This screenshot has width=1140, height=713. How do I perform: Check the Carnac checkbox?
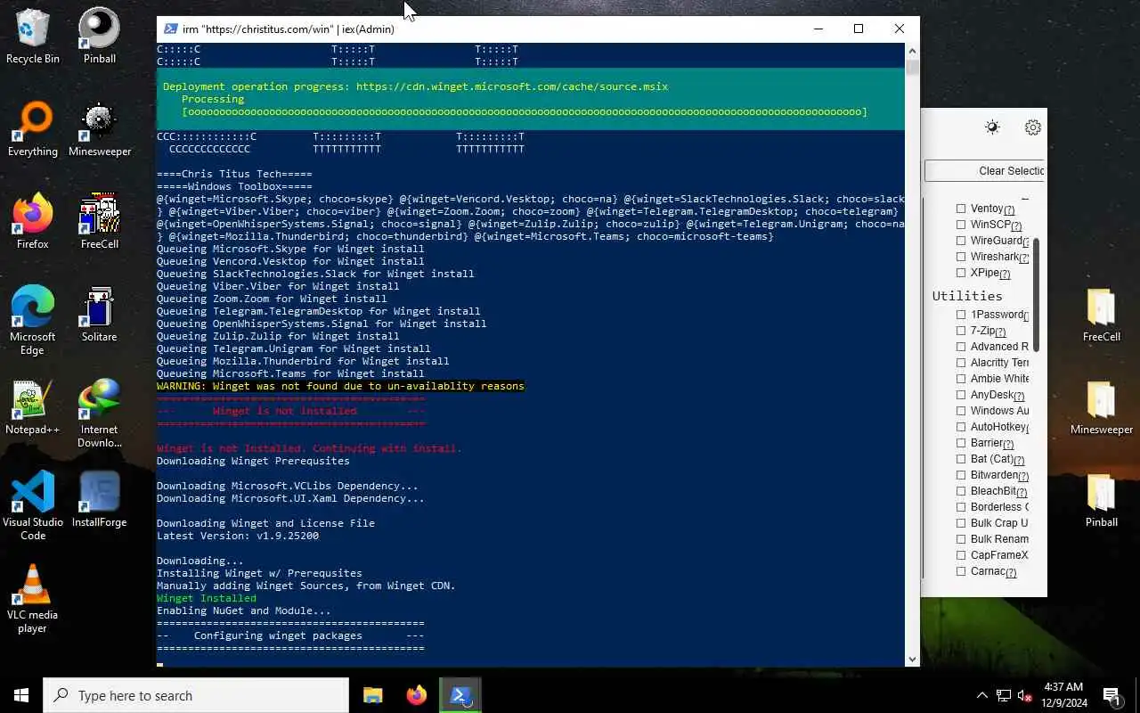pos(961,571)
